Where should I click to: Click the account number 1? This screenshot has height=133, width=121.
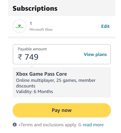coord(31,24)
